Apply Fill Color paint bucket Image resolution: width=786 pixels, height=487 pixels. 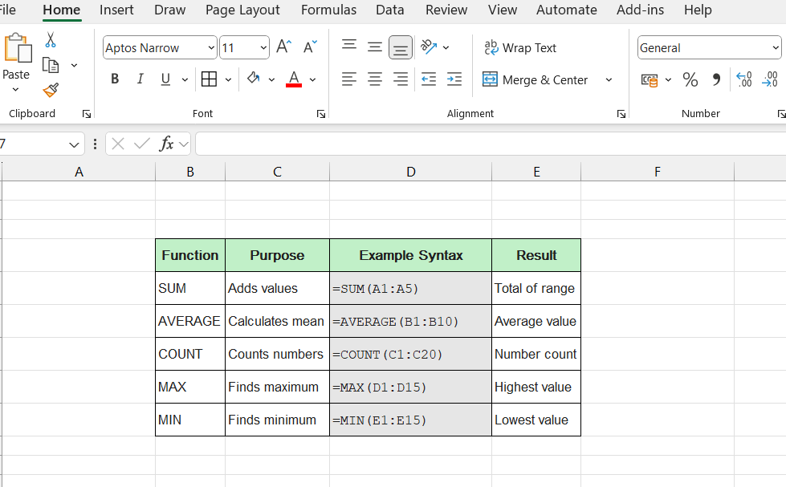254,79
